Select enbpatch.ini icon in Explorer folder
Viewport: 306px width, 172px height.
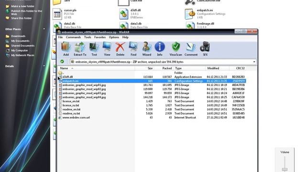[190, 14]
